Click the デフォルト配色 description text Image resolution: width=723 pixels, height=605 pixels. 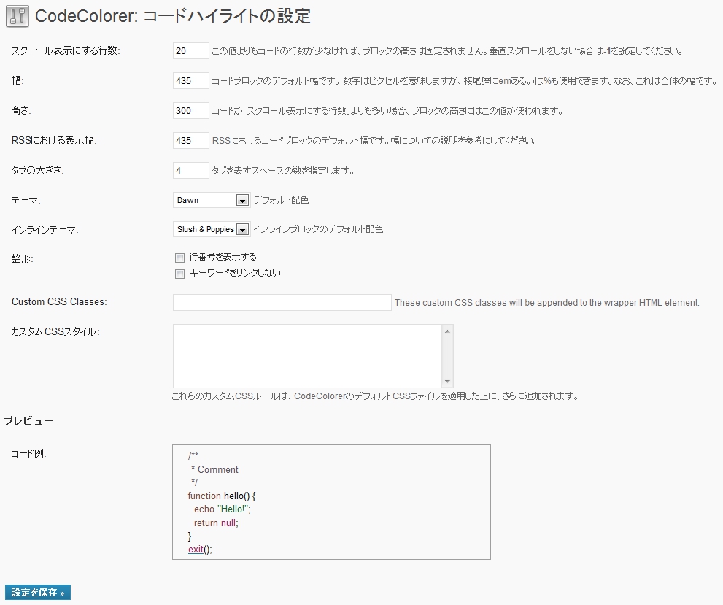281,200
